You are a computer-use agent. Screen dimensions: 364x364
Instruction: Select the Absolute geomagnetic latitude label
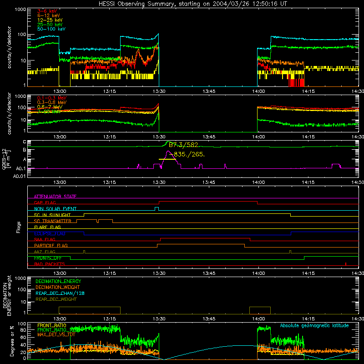314,326
